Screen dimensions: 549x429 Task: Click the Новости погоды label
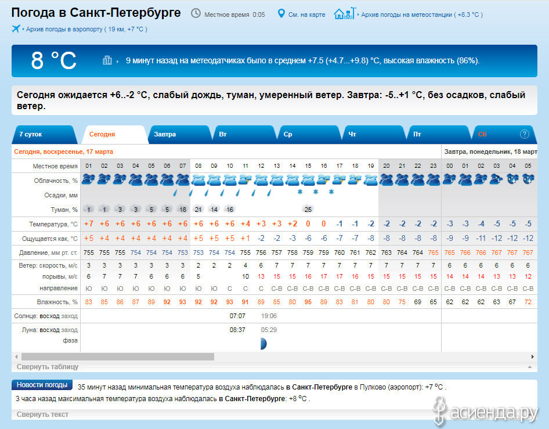tap(42, 385)
